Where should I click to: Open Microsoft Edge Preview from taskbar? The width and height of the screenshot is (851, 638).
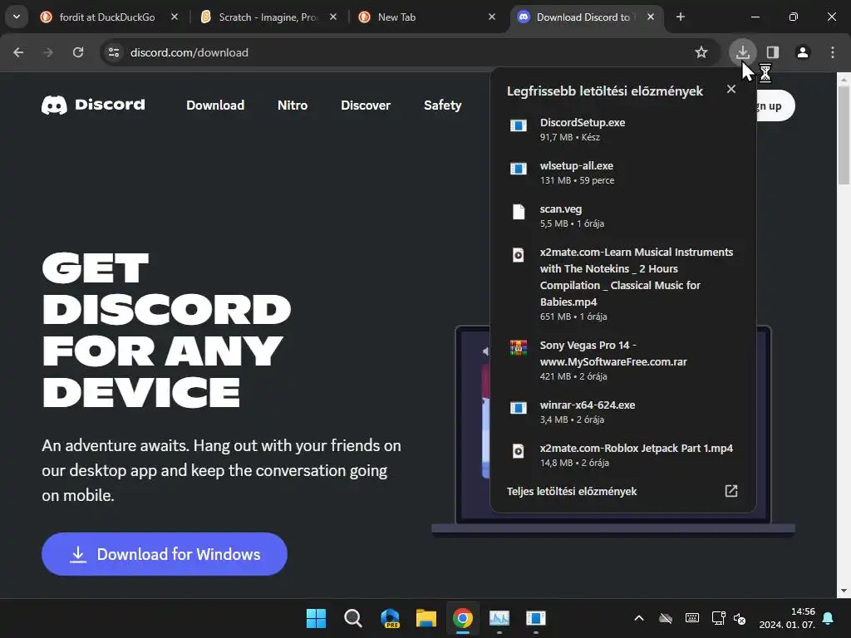click(x=390, y=618)
